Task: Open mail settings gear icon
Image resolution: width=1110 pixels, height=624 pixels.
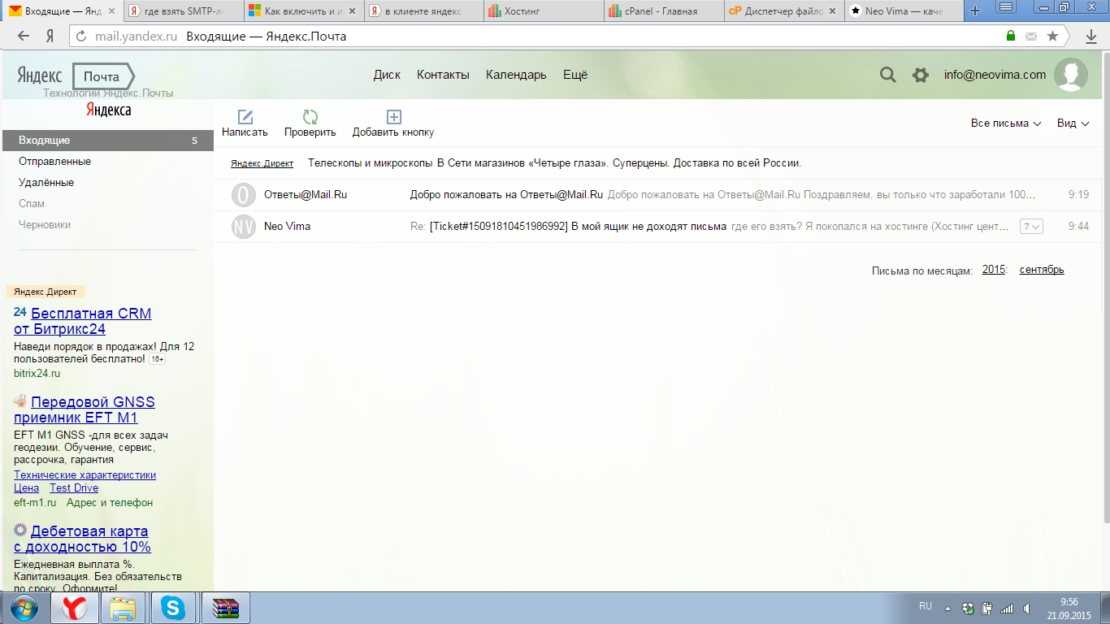Action: [920, 75]
